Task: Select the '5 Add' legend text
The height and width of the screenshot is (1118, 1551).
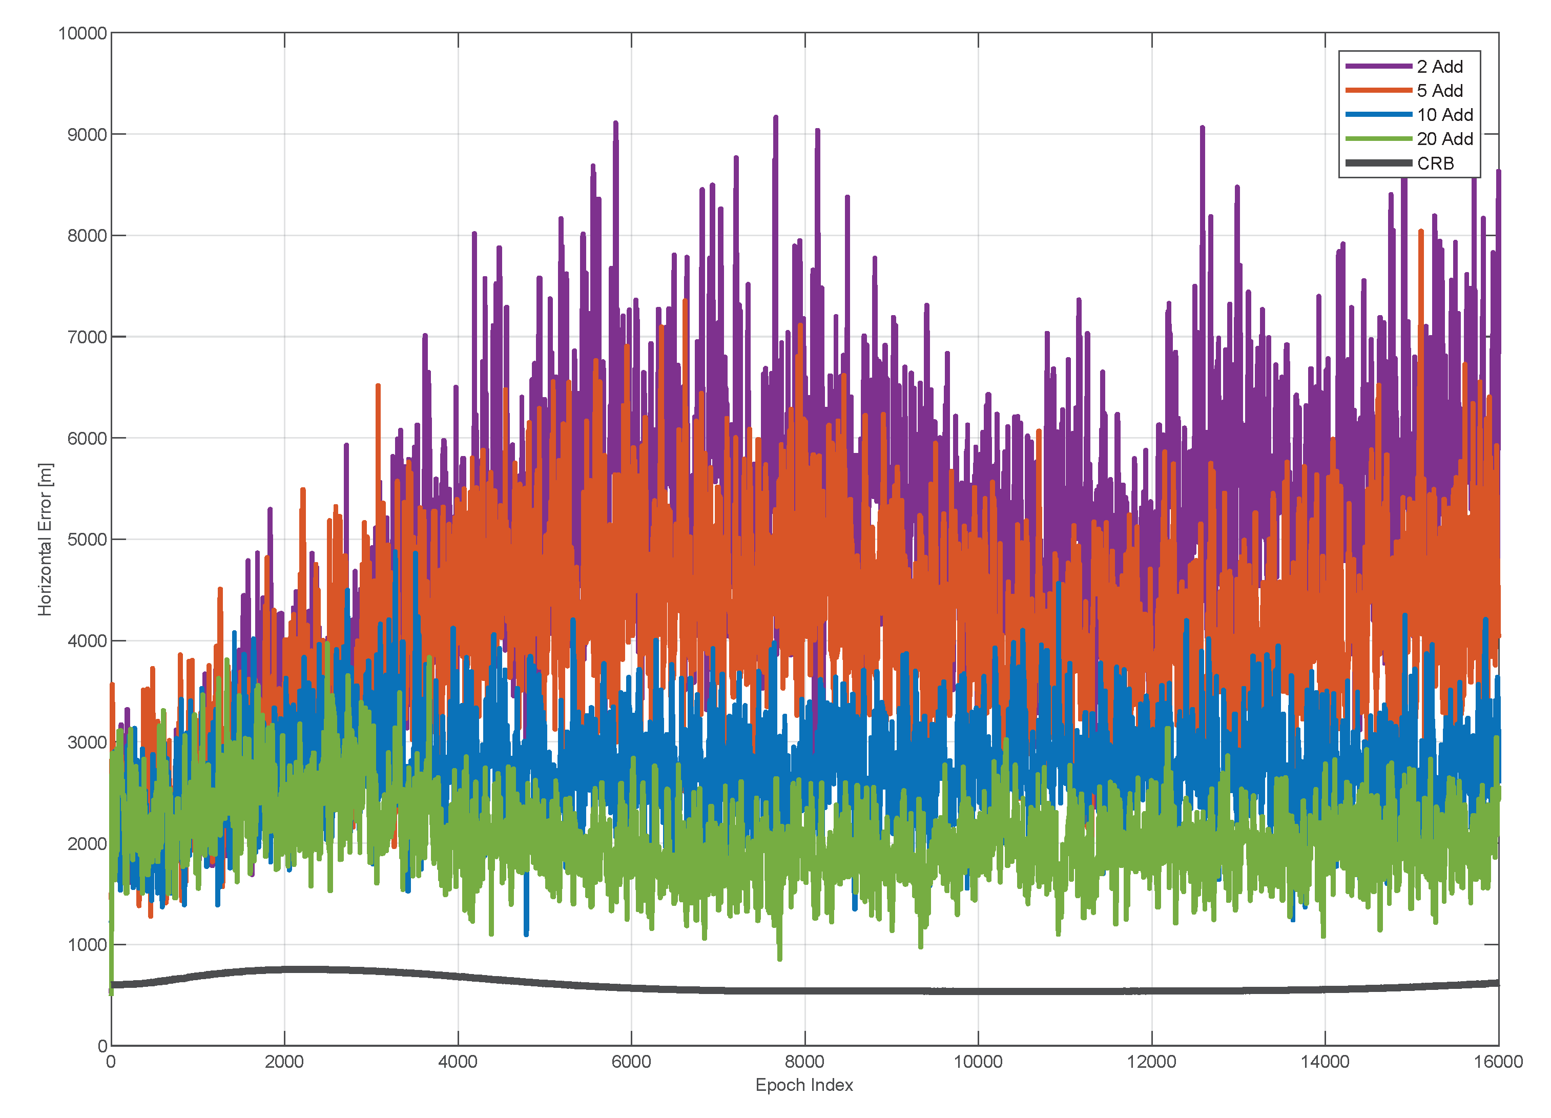Action: [1439, 90]
